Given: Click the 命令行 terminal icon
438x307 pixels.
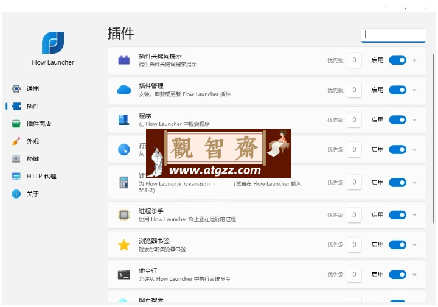Looking at the screenshot, I should coord(123,275).
